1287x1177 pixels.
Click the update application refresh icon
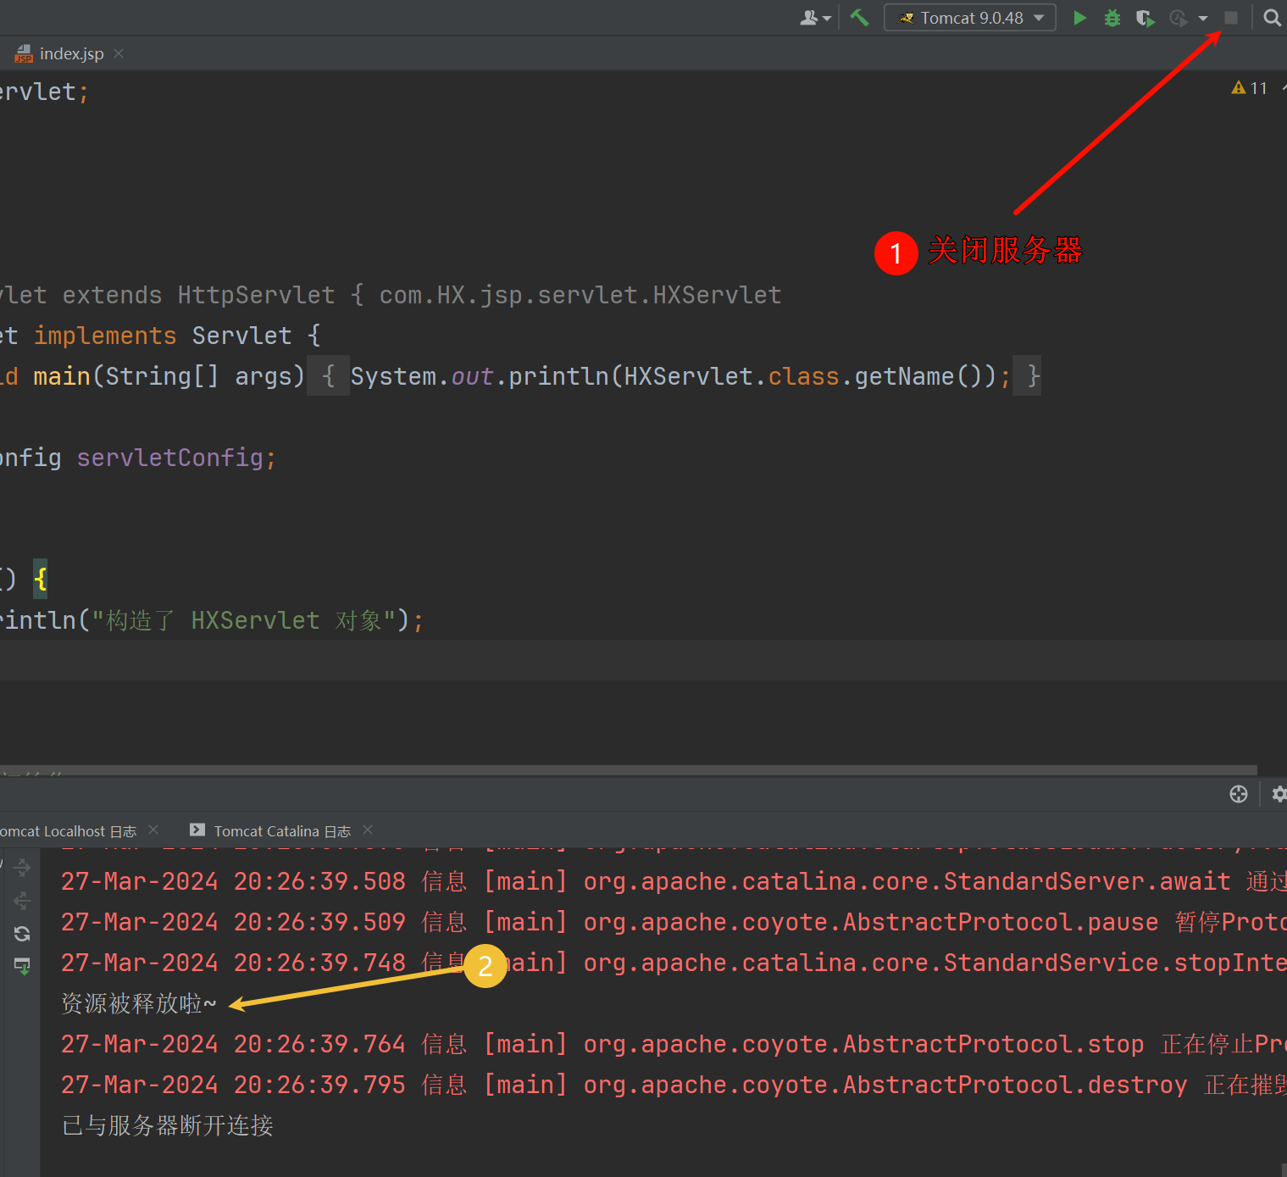pyautogui.click(x=22, y=934)
